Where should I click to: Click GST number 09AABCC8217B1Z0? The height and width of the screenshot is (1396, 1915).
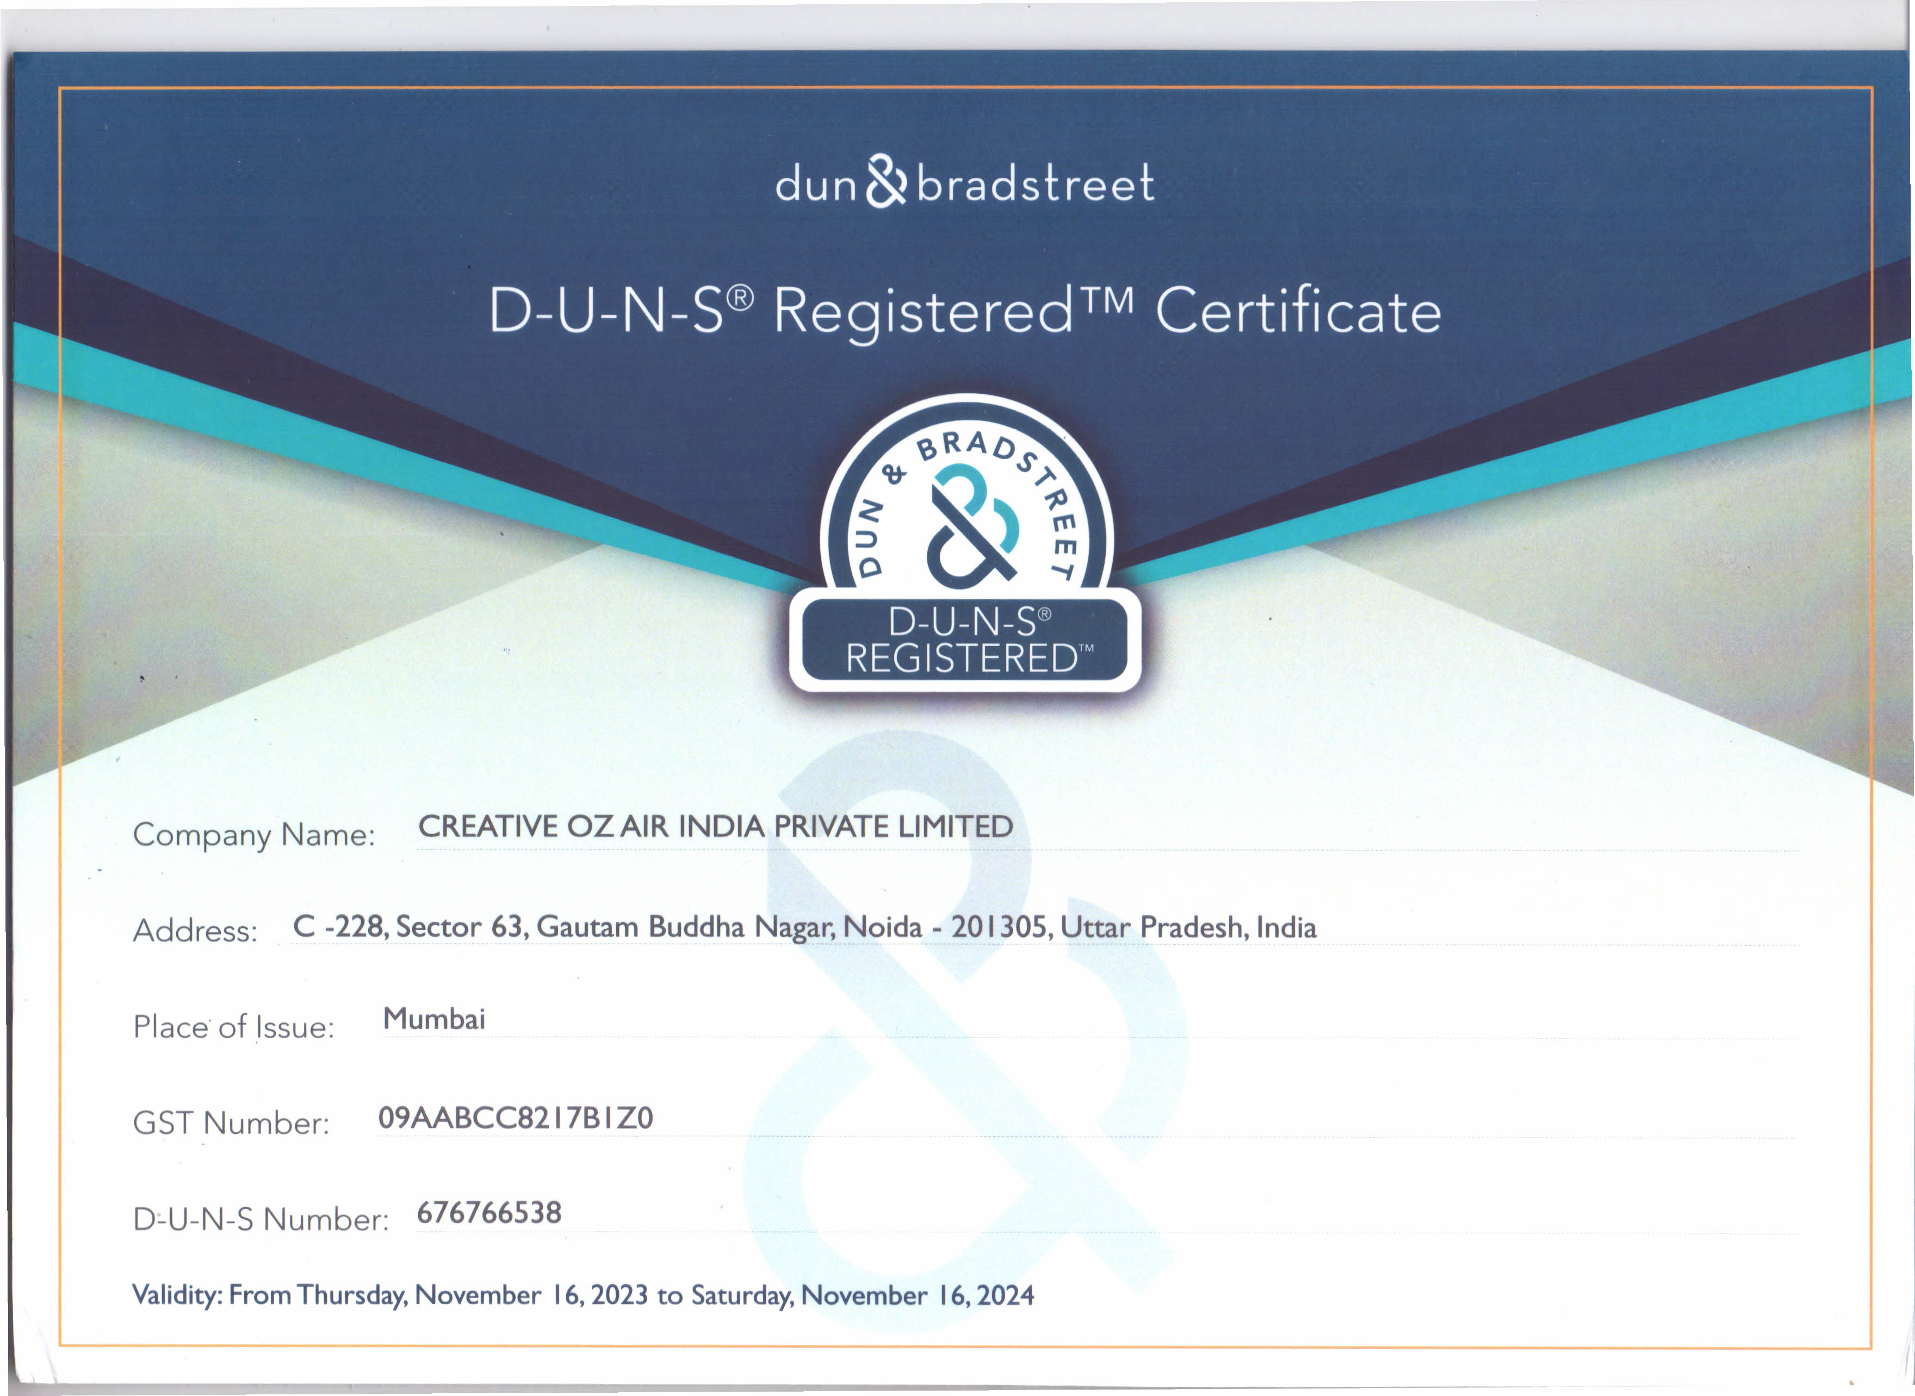click(515, 1118)
